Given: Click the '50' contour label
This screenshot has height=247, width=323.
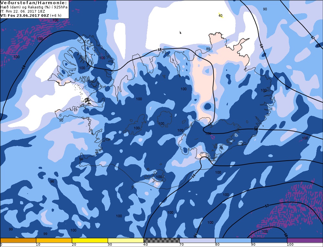Looking at the screenshot, I should click(x=286, y=235).
